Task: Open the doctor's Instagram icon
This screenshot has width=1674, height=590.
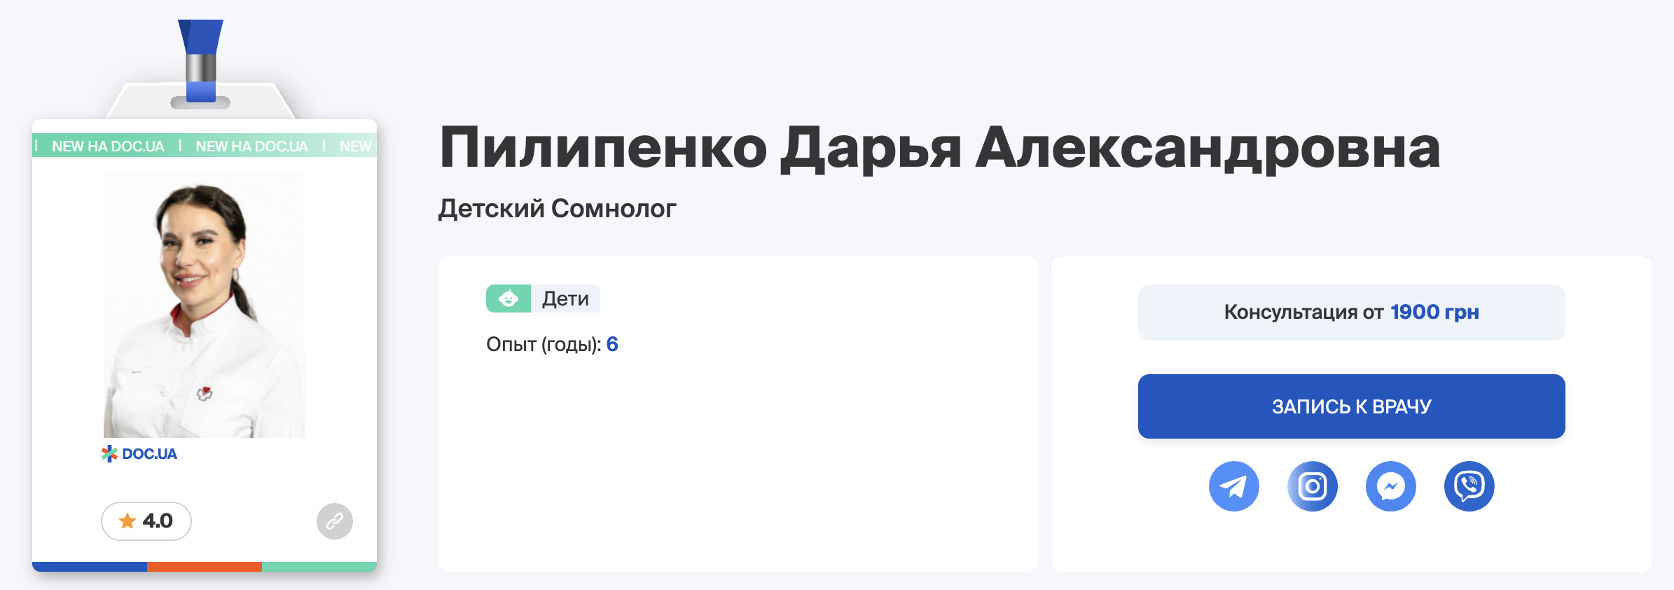Action: [x=1312, y=486]
